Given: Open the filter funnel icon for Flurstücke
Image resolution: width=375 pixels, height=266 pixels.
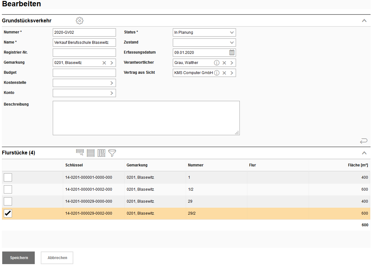Looking at the screenshot, I should [x=112, y=153].
